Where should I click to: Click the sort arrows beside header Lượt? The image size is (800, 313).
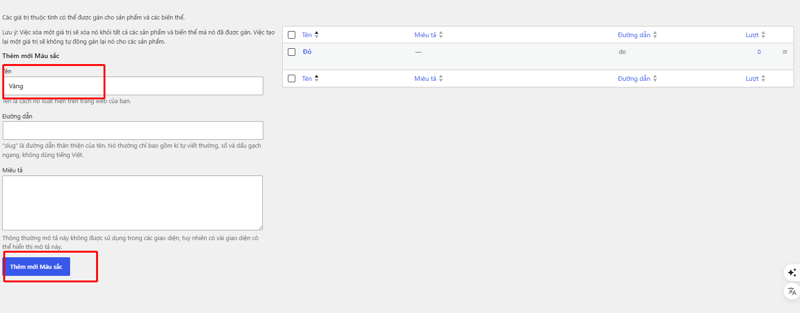click(x=763, y=34)
